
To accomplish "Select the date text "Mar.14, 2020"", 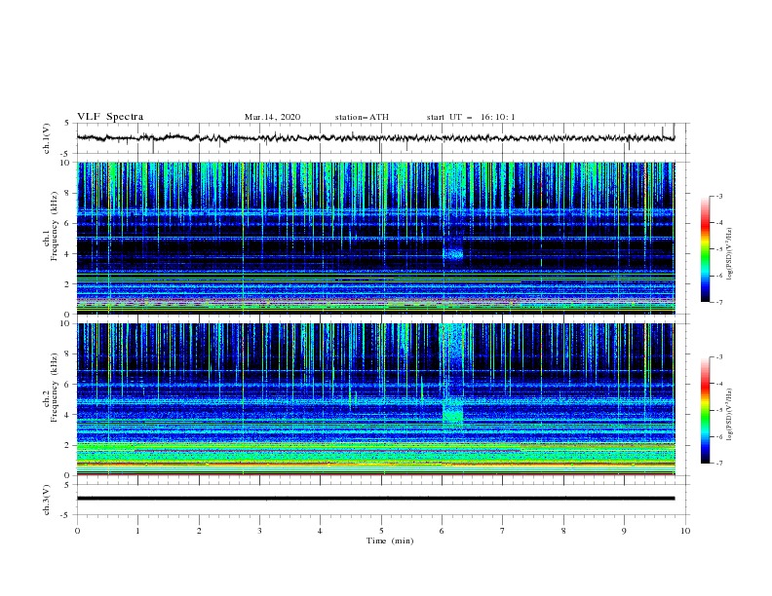I will 272,117.
